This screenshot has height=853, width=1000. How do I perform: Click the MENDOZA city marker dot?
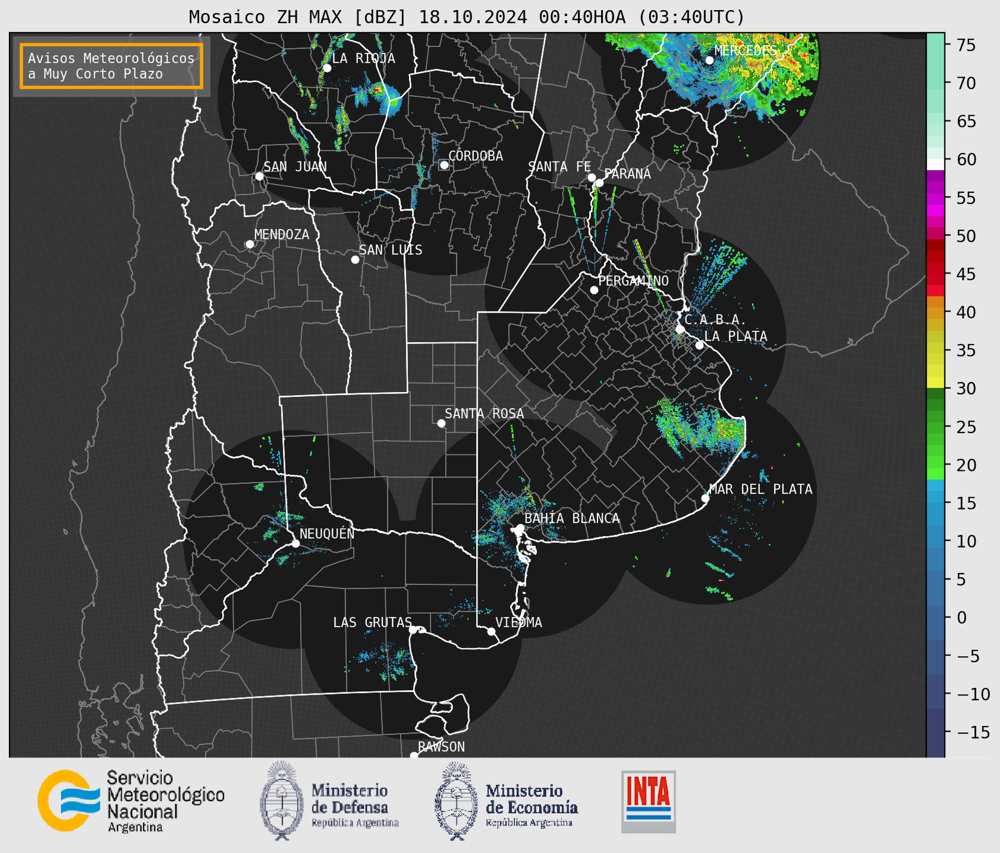(250, 244)
